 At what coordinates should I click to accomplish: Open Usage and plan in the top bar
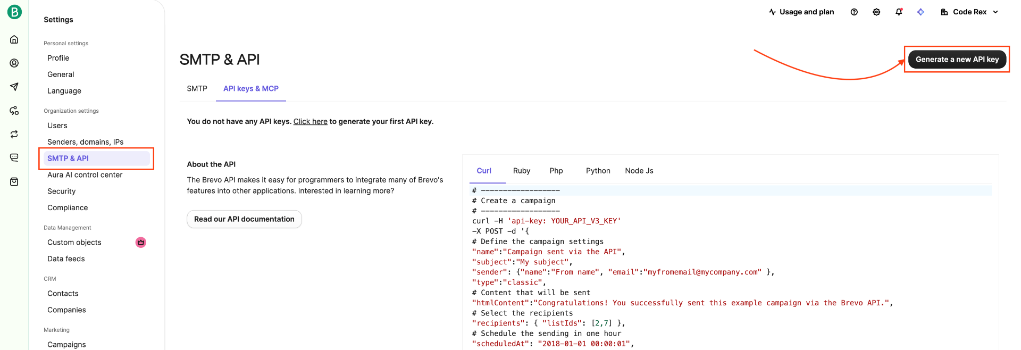801,12
